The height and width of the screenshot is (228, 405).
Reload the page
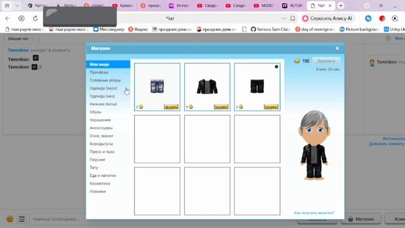(x=35, y=18)
